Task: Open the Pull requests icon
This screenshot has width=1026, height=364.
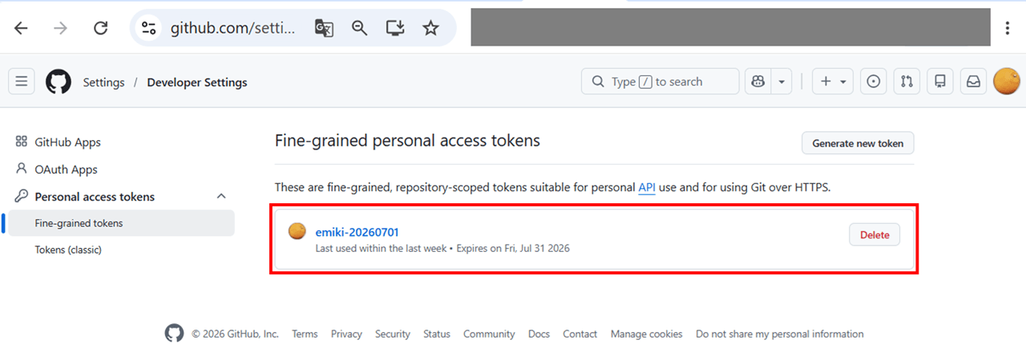Action: 907,82
